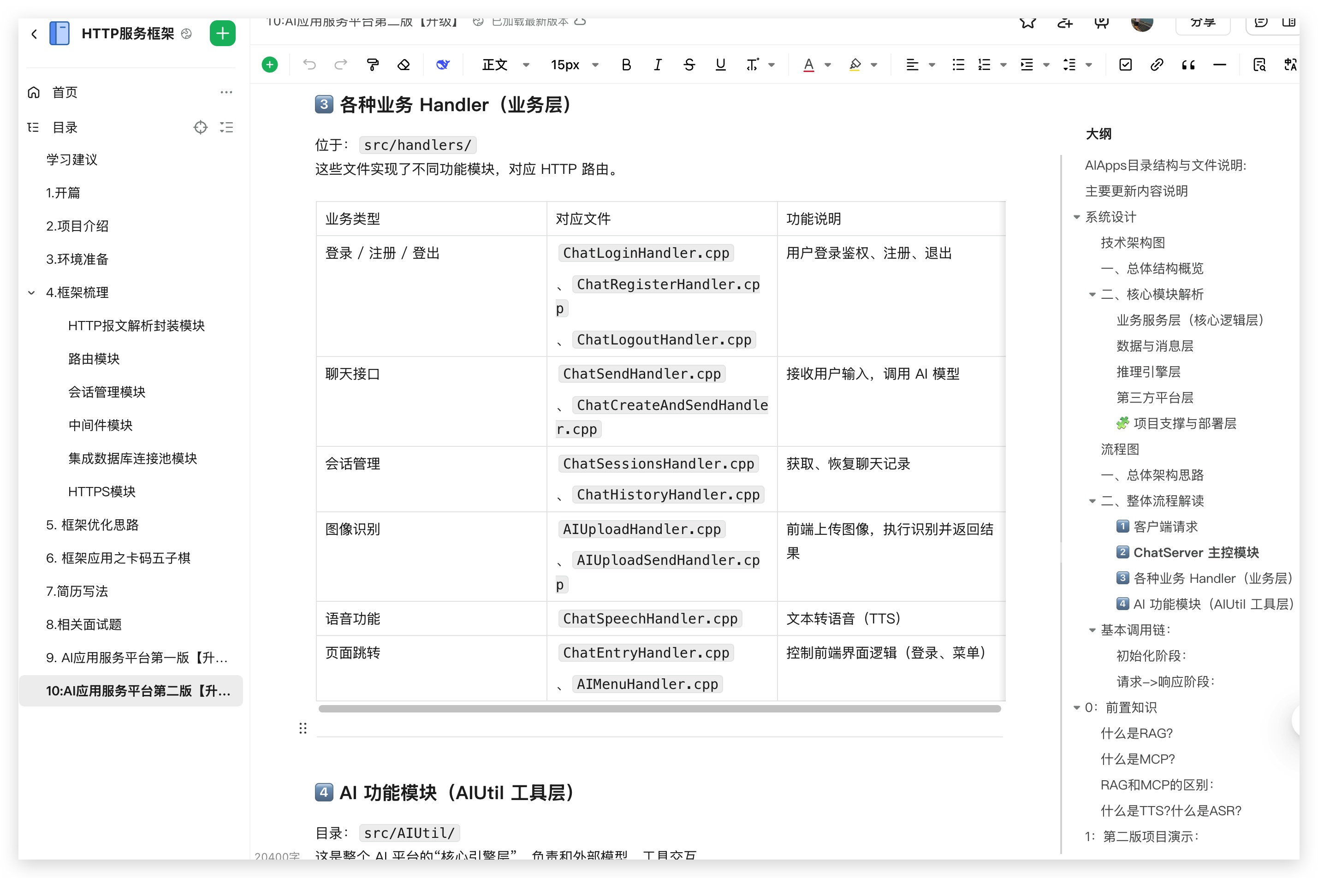Click the table's horizontal scrollbar
Screen dimensions: 1318x878
[659, 709]
